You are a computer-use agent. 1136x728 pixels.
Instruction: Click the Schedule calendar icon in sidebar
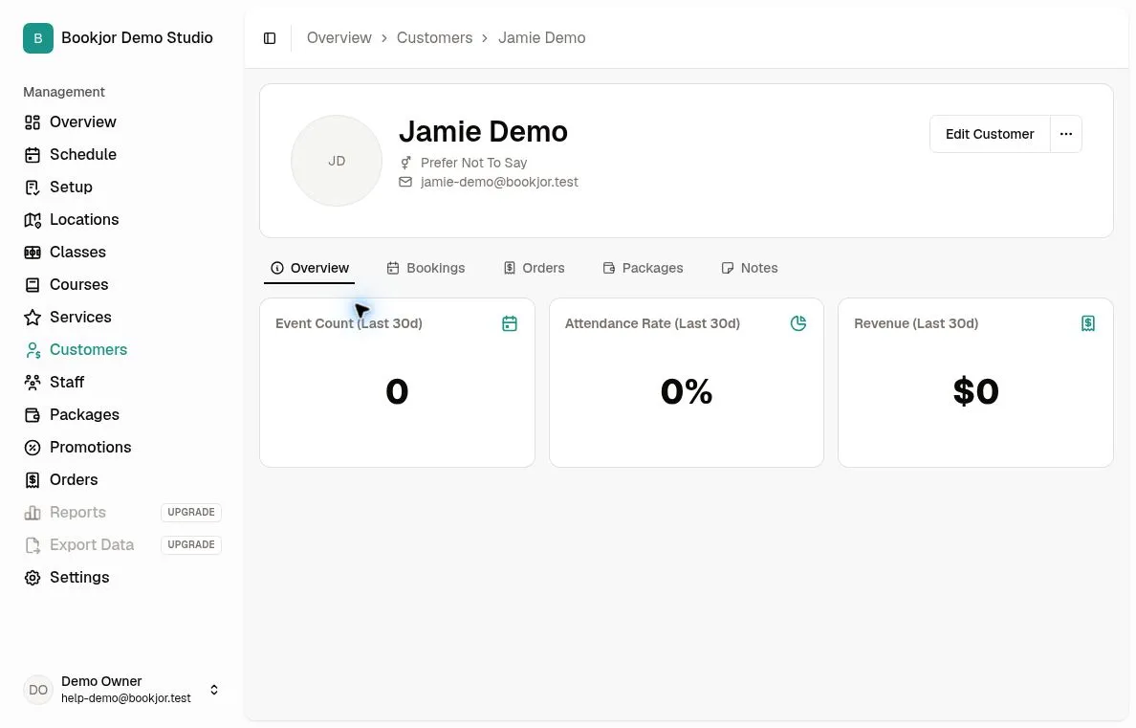(32, 155)
